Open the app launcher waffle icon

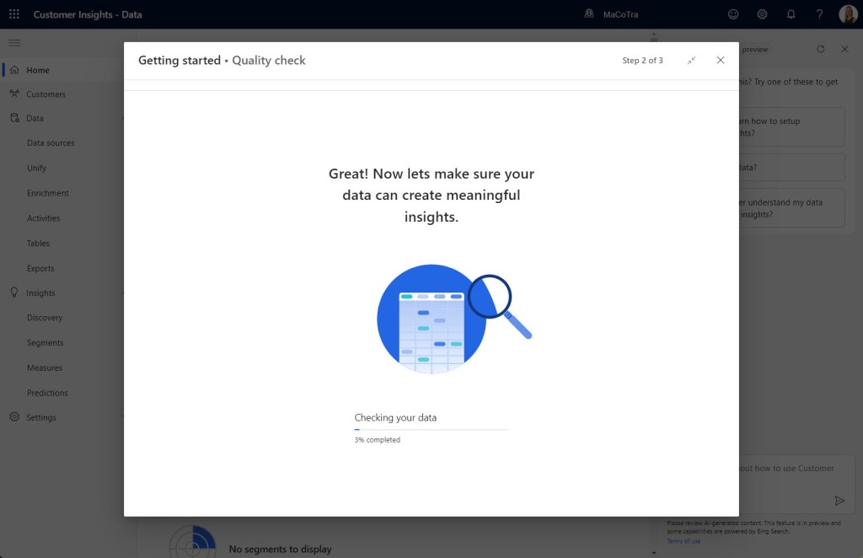14,14
